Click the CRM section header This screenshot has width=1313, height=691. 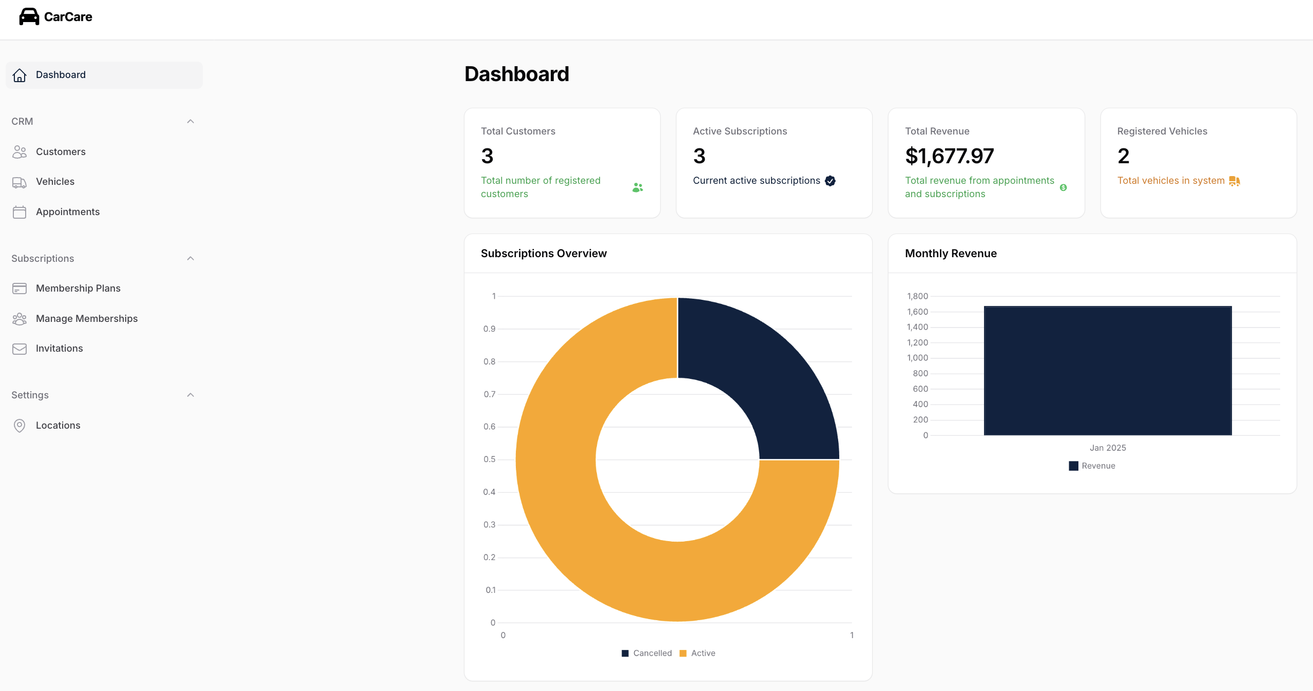point(22,122)
